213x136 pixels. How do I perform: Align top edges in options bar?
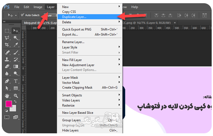coord(156,15)
